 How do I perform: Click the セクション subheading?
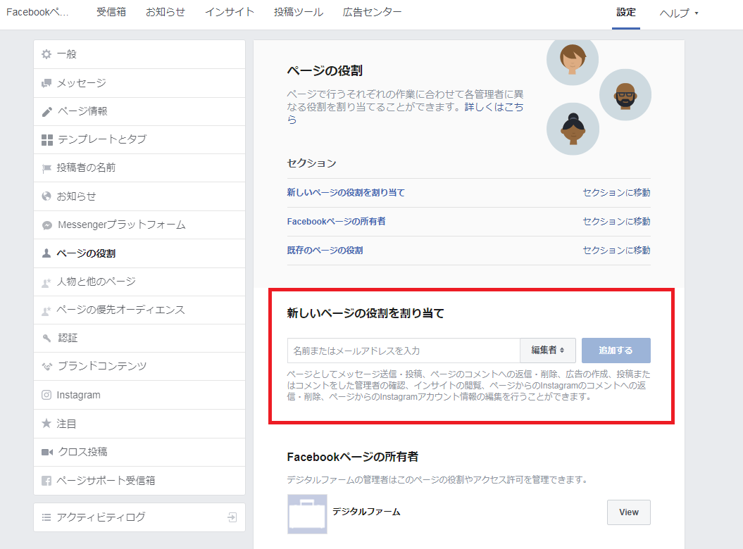pos(311,163)
